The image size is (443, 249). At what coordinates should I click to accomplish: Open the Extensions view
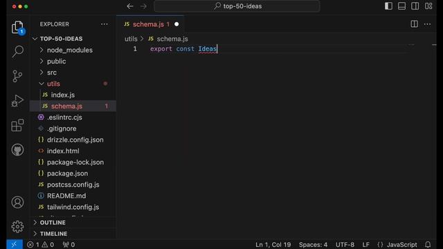(x=17, y=125)
